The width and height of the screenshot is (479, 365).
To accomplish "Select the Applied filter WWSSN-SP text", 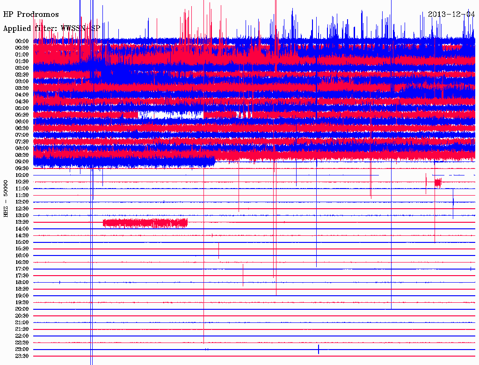I will (x=51, y=29).
